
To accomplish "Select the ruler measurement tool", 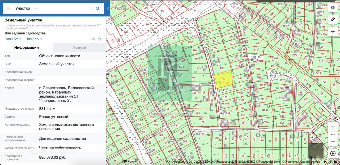I will point(333,19).
